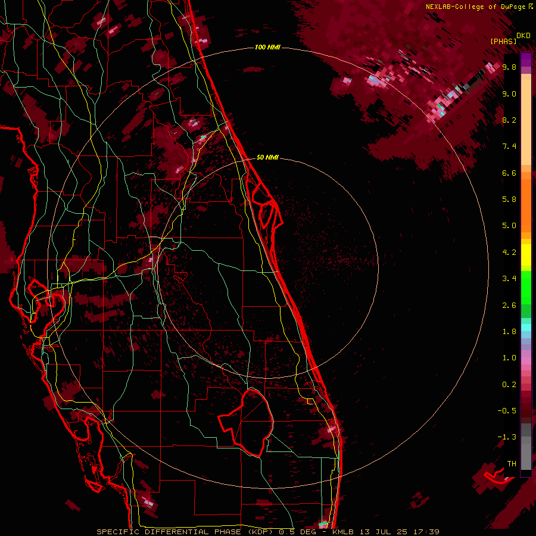
Task: Click the SPECIFIC DIFFERENTIAL PHASE (KDP) product title
Action: 186,532
